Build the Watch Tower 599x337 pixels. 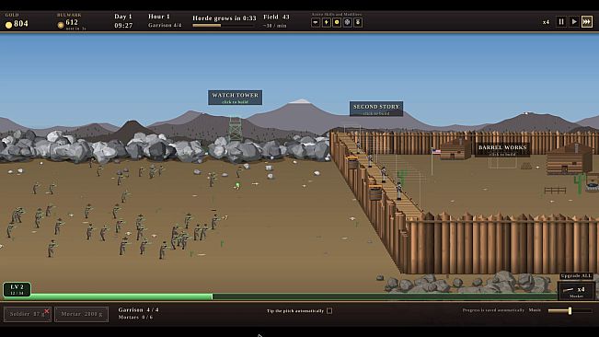point(235,98)
